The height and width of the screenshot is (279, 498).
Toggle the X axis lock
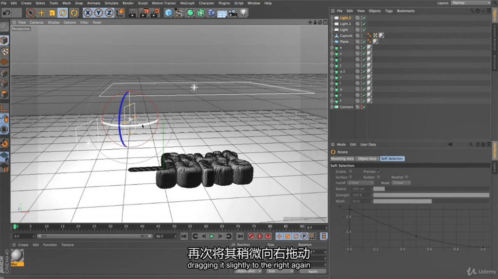[88, 13]
